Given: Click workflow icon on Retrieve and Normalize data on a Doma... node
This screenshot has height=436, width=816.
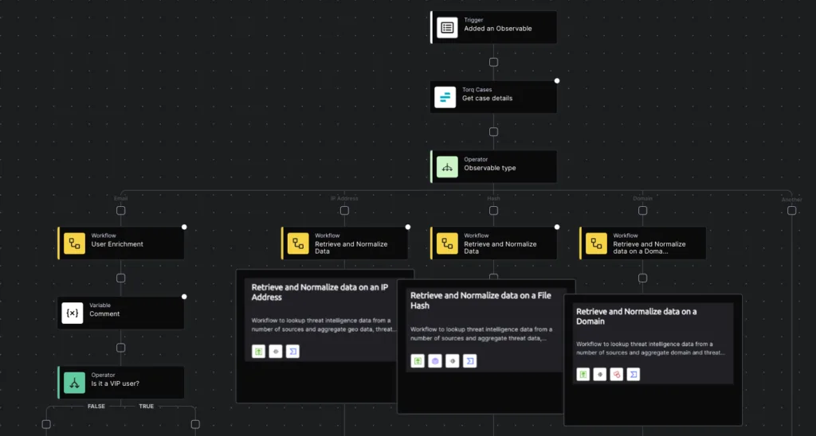Looking at the screenshot, I should [x=596, y=243].
